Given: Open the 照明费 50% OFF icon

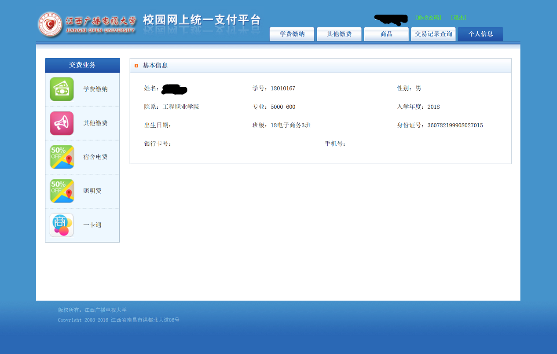Looking at the screenshot, I should click(x=62, y=191).
